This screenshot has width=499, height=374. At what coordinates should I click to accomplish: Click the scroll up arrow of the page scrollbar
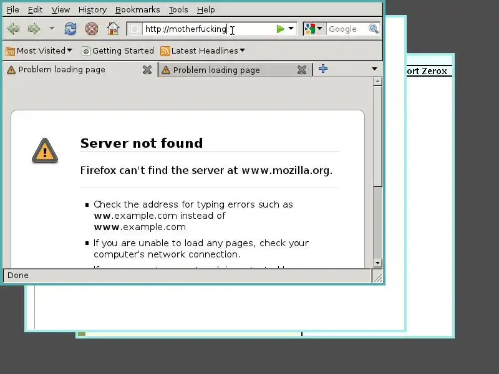pos(377,82)
